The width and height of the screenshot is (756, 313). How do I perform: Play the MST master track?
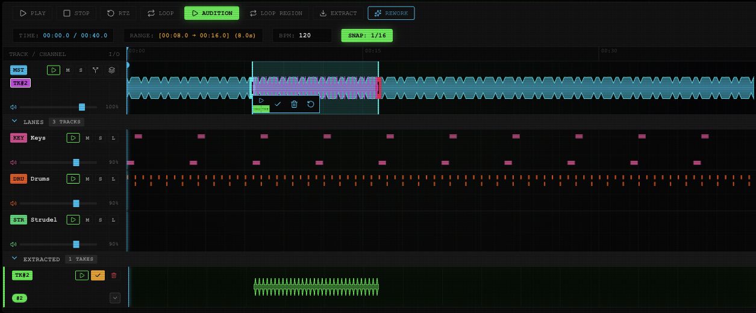pyautogui.click(x=54, y=70)
